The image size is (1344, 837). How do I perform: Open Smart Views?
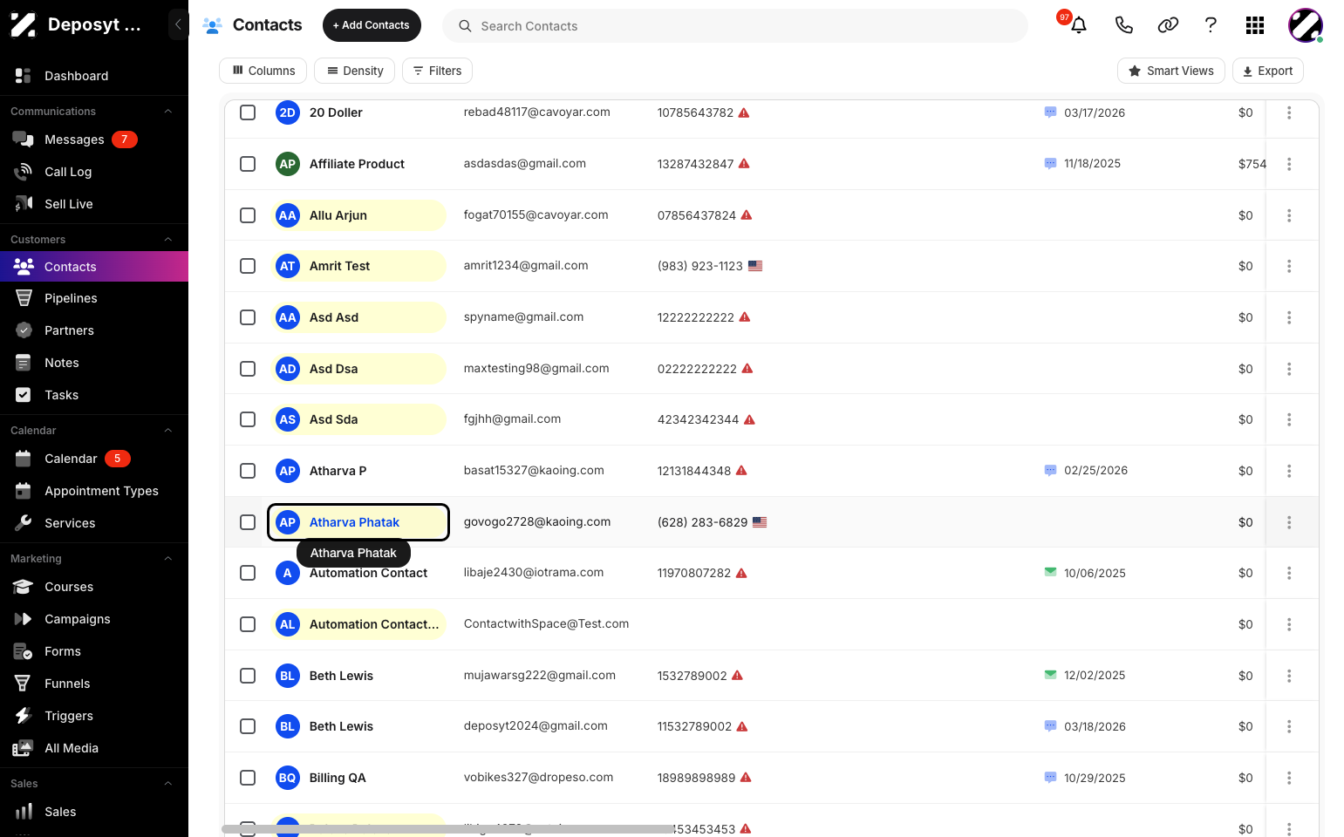click(x=1171, y=71)
